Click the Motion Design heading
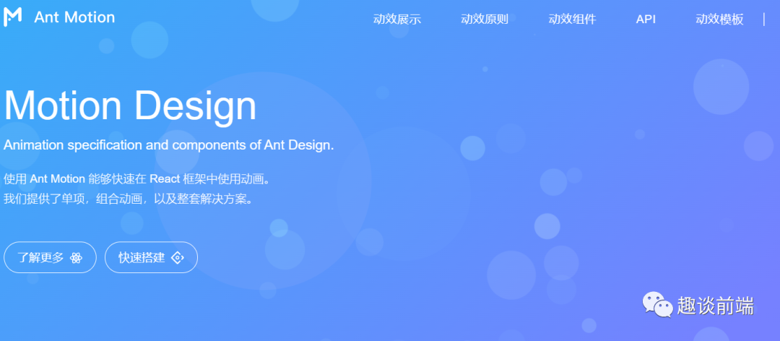The height and width of the screenshot is (341, 780). tap(130, 105)
